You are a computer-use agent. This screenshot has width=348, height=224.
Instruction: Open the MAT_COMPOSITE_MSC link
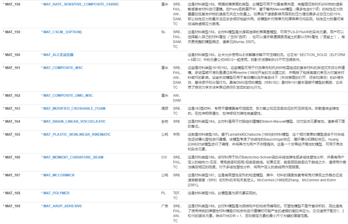click(62, 68)
